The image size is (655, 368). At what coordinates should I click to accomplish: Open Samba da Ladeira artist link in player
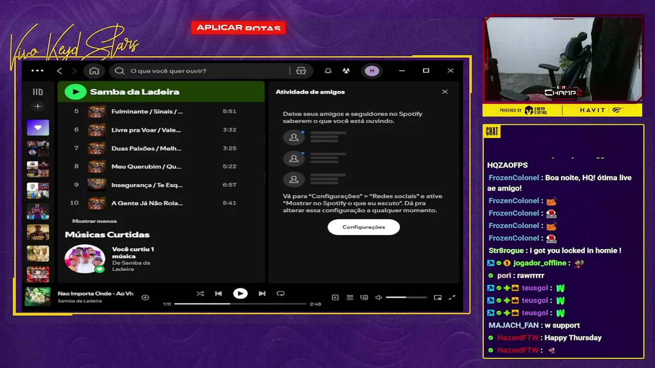(80, 301)
